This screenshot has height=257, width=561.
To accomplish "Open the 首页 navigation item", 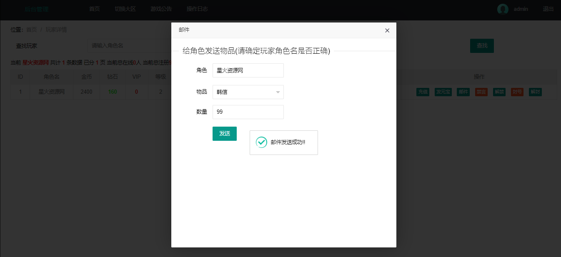I will pyautogui.click(x=95, y=9).
